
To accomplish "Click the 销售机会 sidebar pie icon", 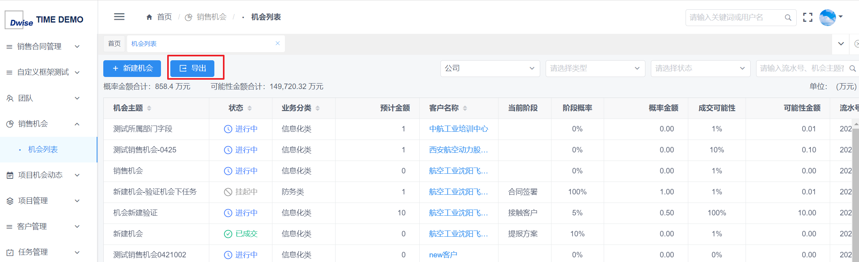I will pyautogui.click(x=10, y=124).
